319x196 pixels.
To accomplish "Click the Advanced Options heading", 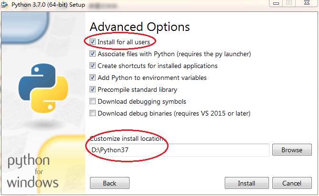I will tap(140, 27).
